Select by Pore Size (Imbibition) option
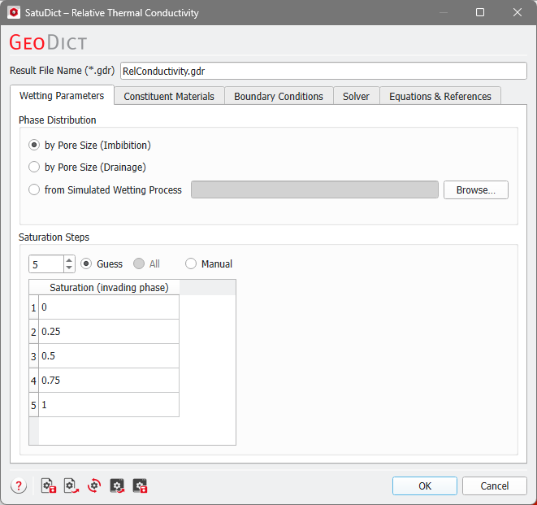Image resolution: width=537 pixels, height=505 pixels. point(89,145)
